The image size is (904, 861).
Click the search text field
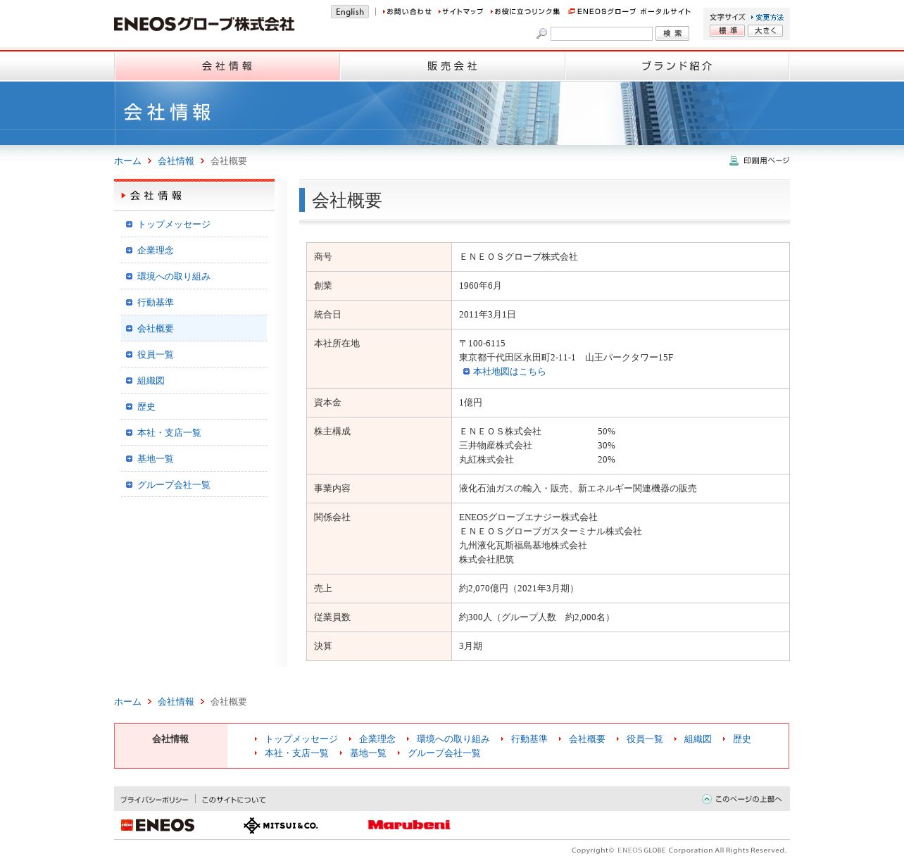pyautogui.click(x=601, y=34)
